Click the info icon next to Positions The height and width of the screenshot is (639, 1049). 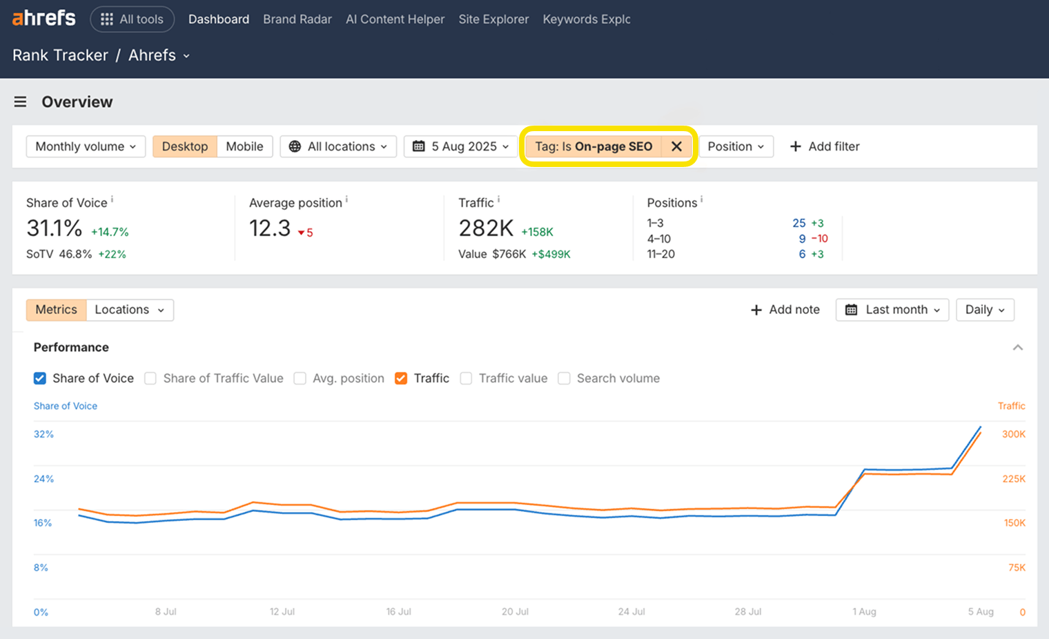(700, 198)
